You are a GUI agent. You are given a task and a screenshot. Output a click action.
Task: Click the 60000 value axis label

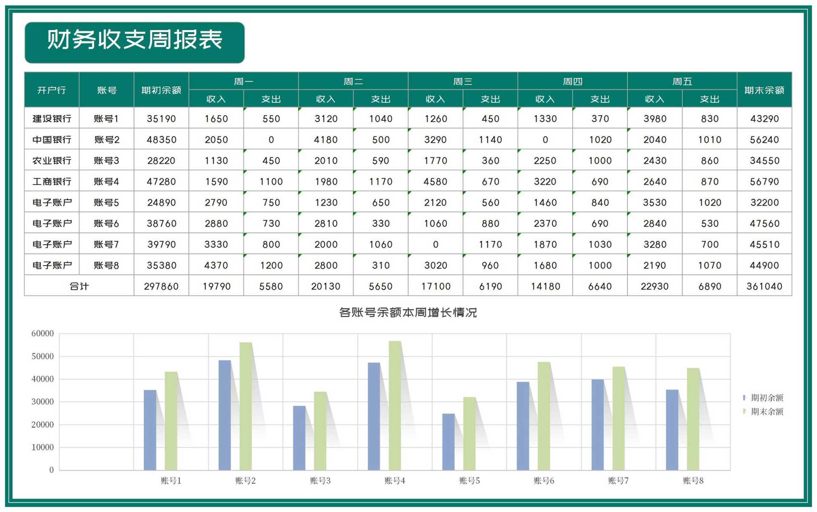(42, 333)
